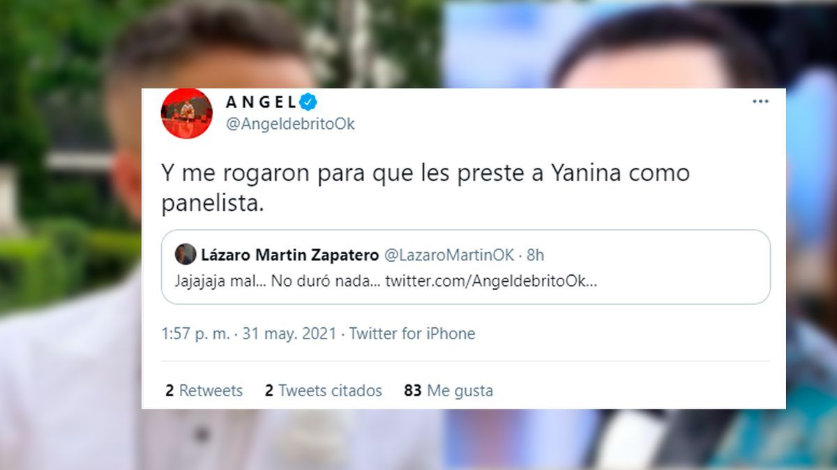Click the 31 may. 2021 date

pyautogui.click(x=290, y=334)
